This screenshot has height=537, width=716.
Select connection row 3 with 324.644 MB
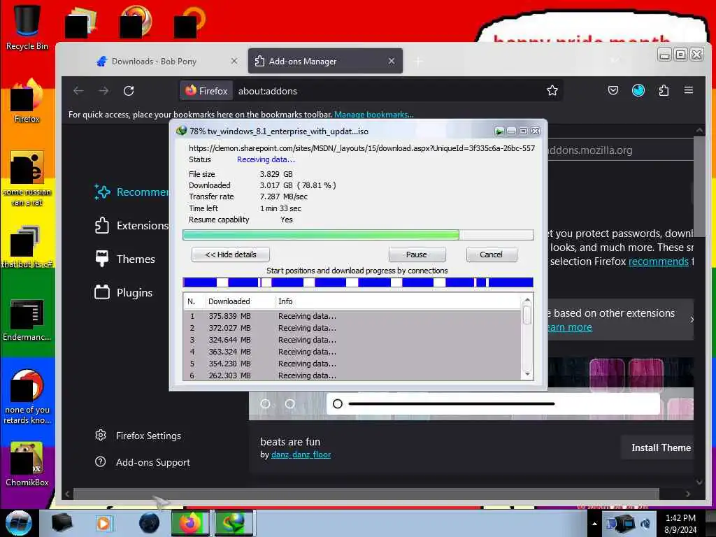[x=352, y=340]
